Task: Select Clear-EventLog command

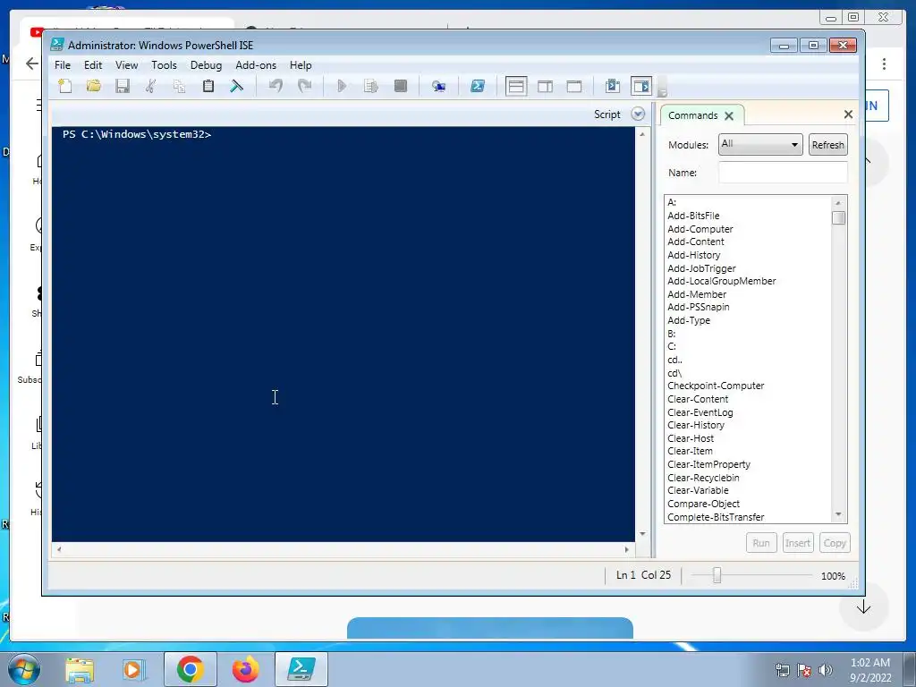Action: (700, 412)
